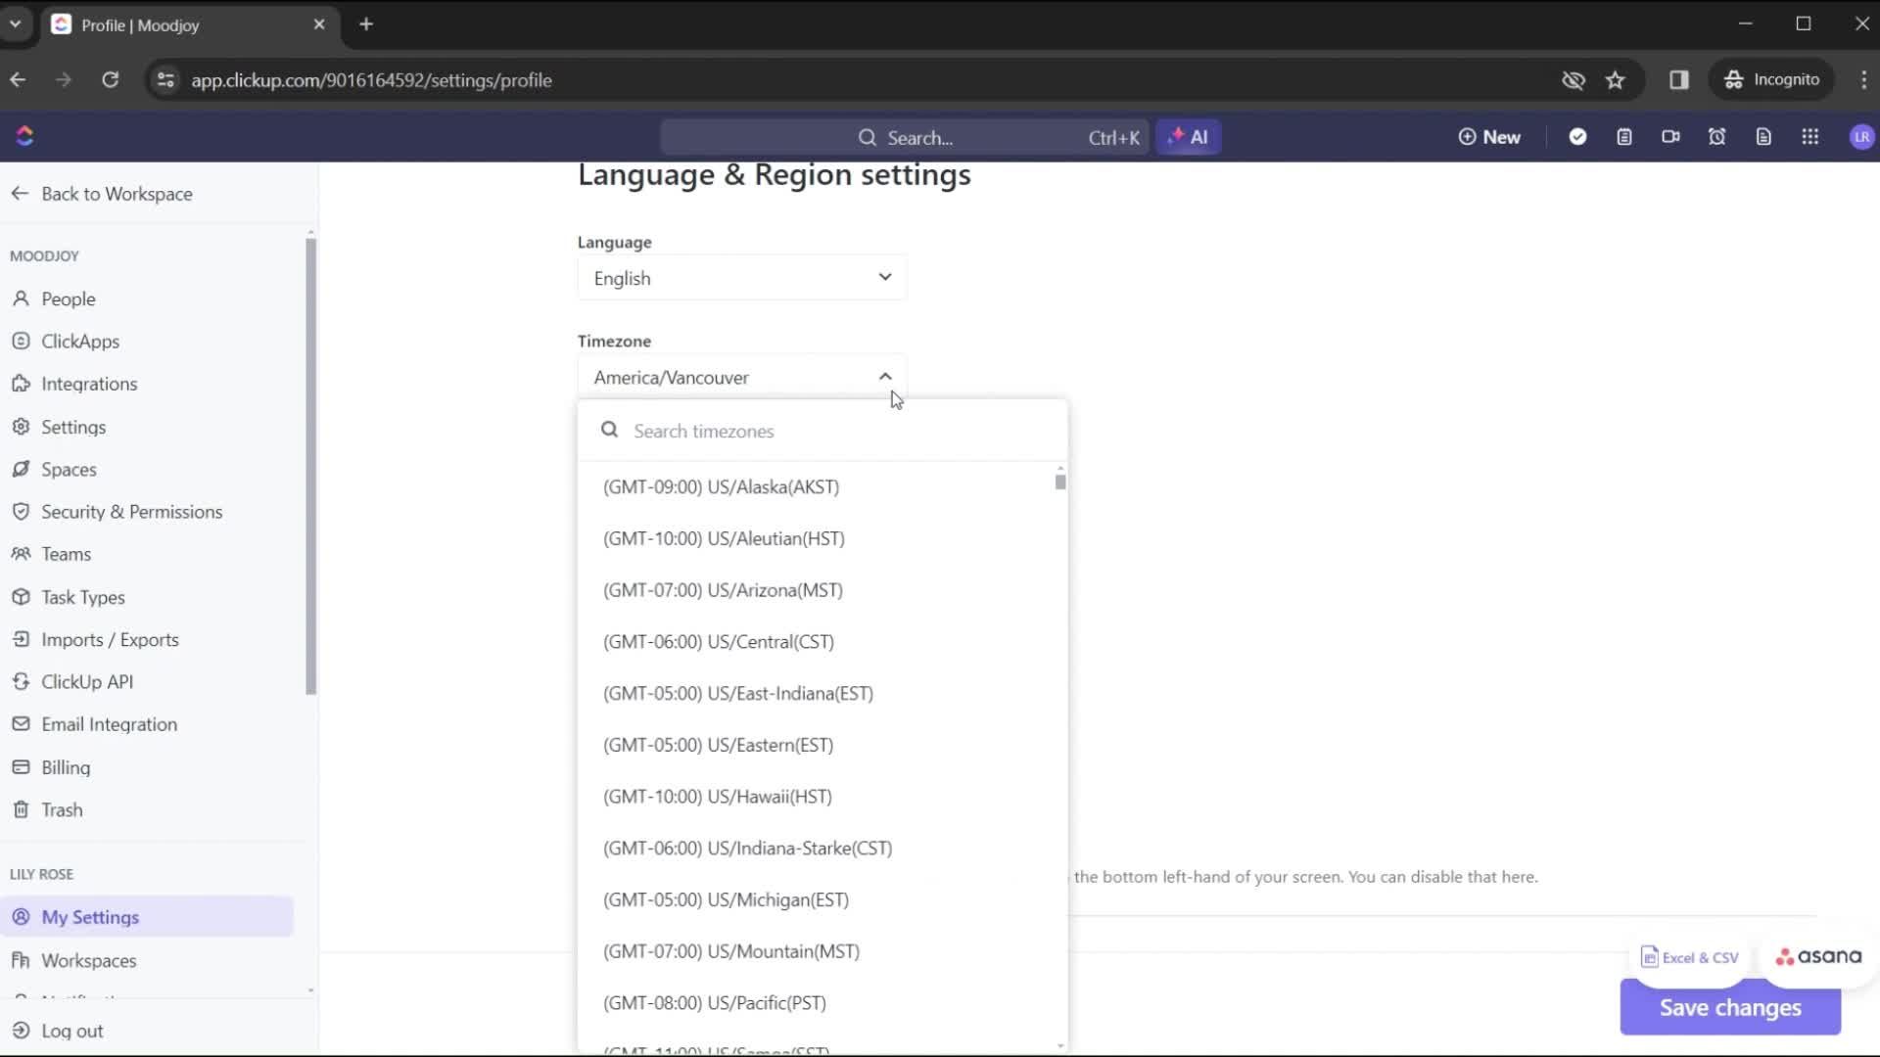This screenshot has width=1880, height=1057.
Task: Select US/Pacific(PST) timezone option
Action: point(716,1003)
